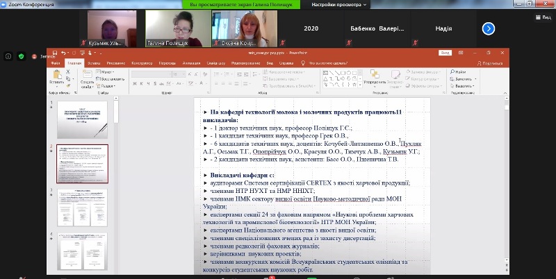Click Галина Полищук video tile
This screenshot has width=556, height=279.
tap(178, 28)
